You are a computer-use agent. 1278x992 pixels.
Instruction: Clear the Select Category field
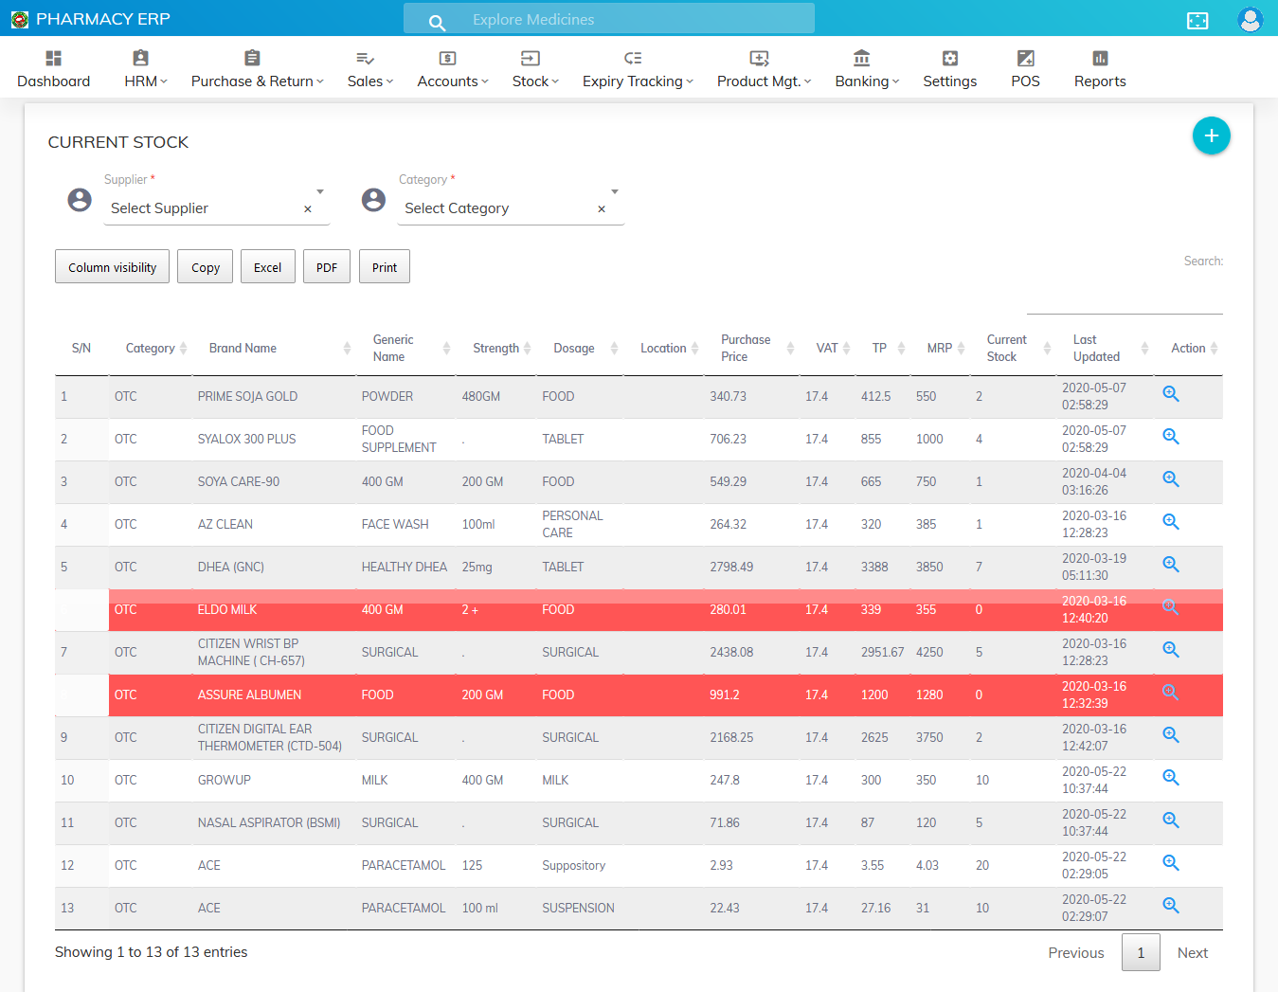(x=602, y=209)
